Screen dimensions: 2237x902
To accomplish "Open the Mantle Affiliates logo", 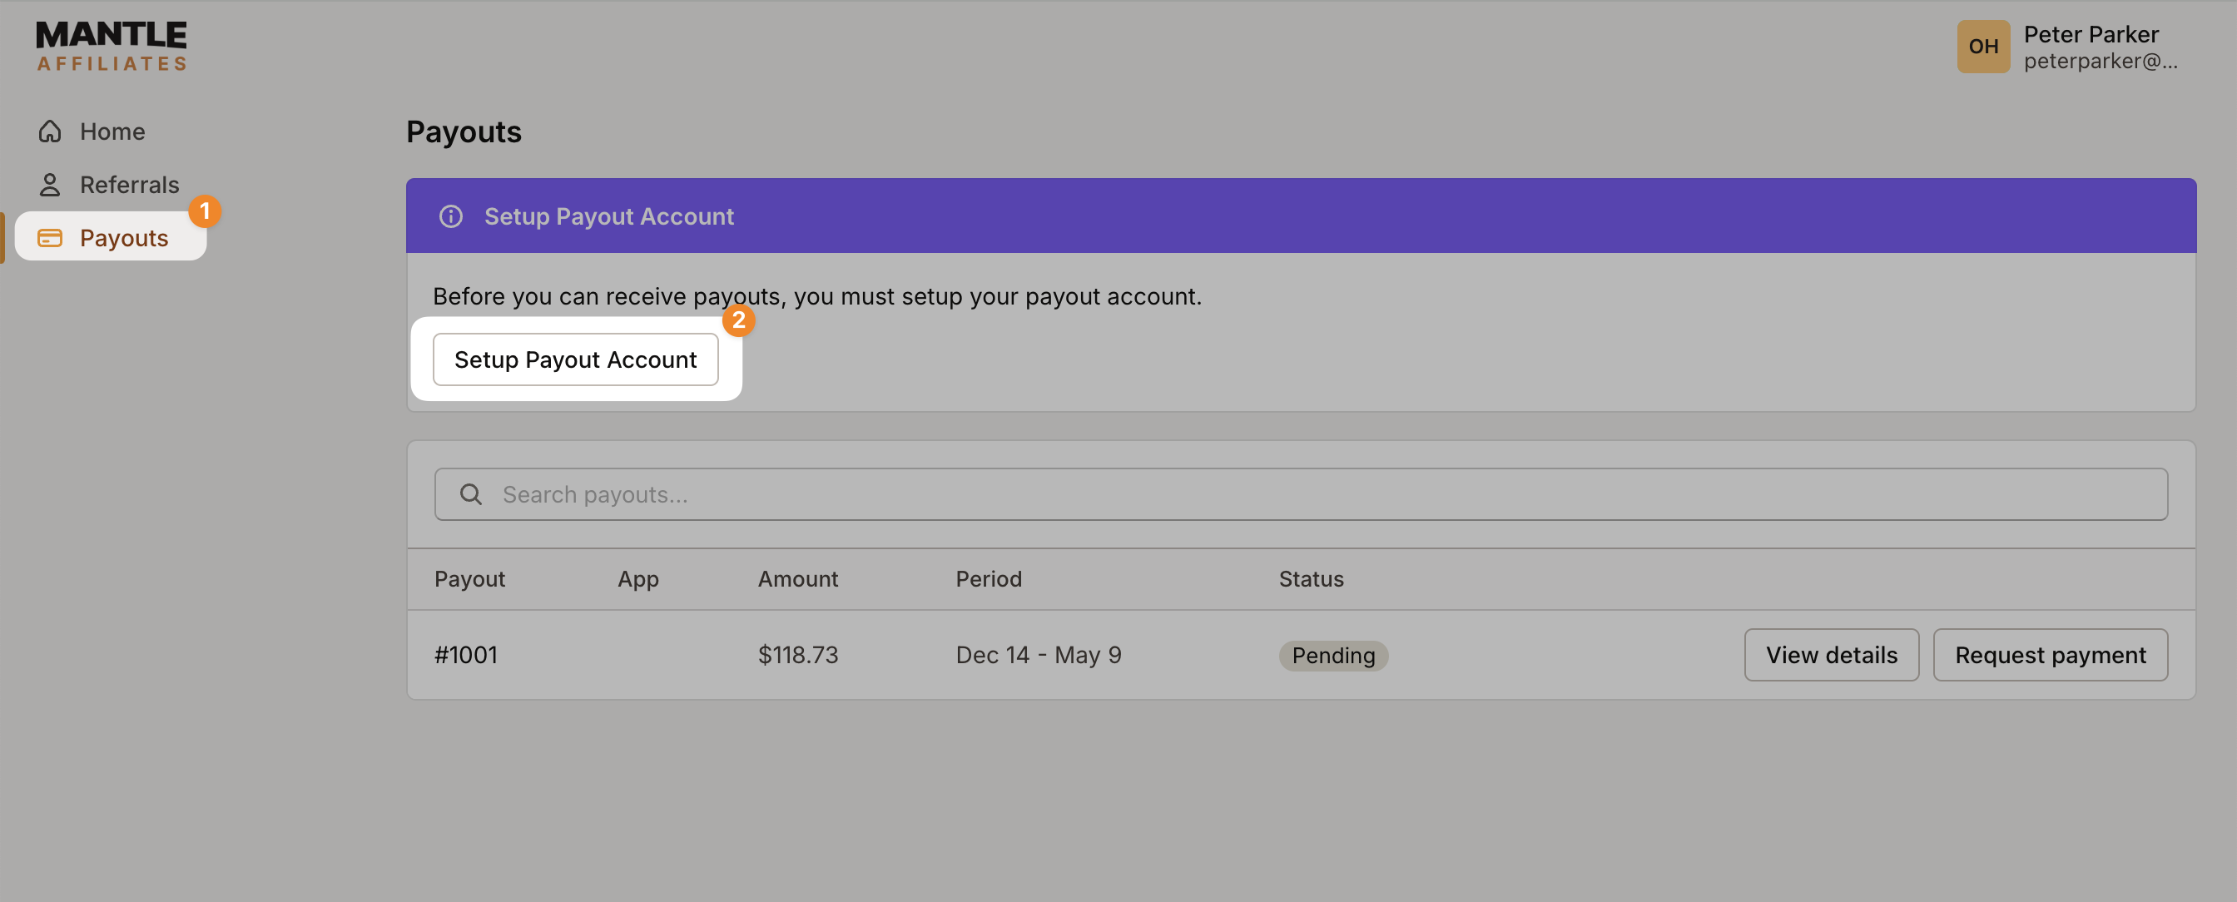I will tap(111, 45).
